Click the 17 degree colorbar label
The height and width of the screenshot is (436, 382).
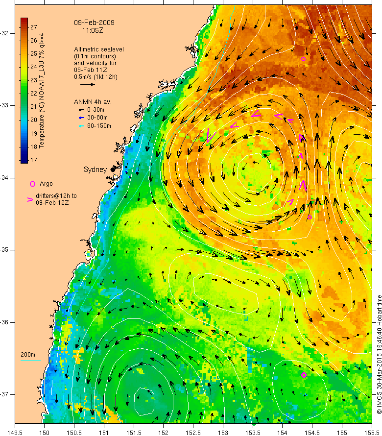click(x=34, y=160)
